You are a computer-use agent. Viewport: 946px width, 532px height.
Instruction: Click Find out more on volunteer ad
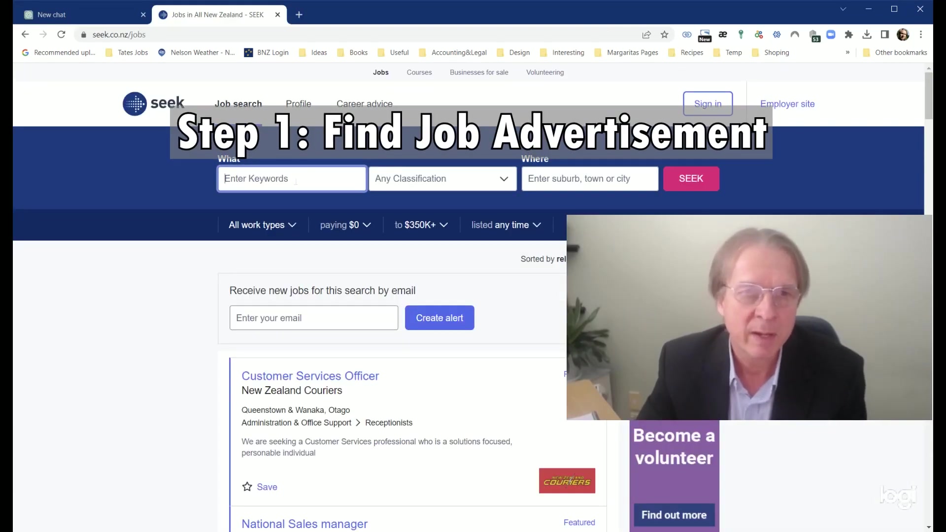(674, 515)
